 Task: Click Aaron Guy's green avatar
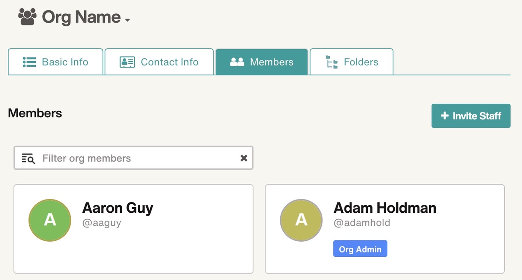pos(50,220)
